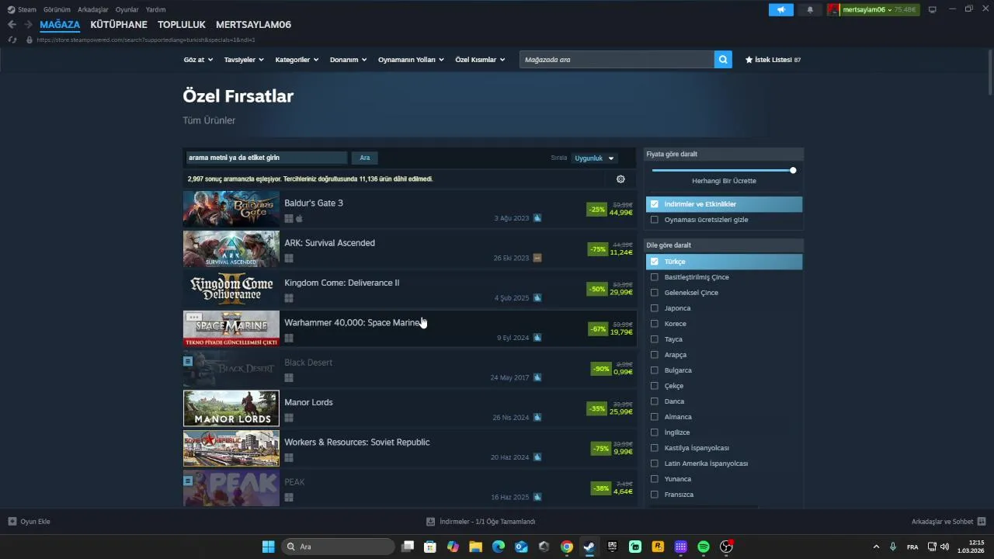
Task: Reload the store page icon
Action: (x=12, y=40)
